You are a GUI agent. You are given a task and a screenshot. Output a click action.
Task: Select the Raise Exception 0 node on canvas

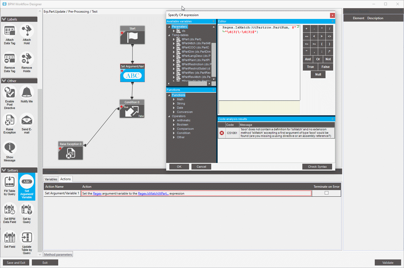tap(71, 151)
